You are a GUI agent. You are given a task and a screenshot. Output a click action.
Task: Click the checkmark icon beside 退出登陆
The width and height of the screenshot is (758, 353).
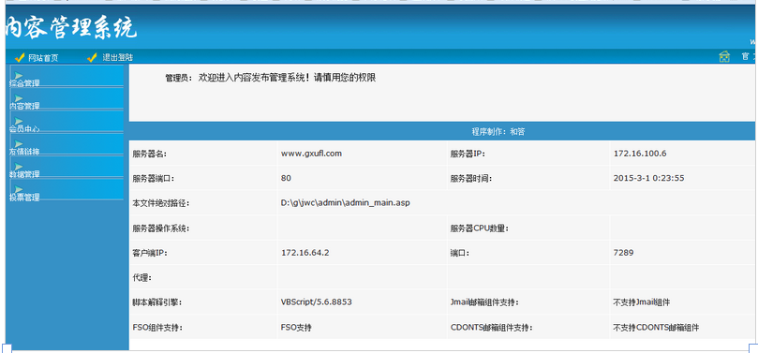click(92, 58)
